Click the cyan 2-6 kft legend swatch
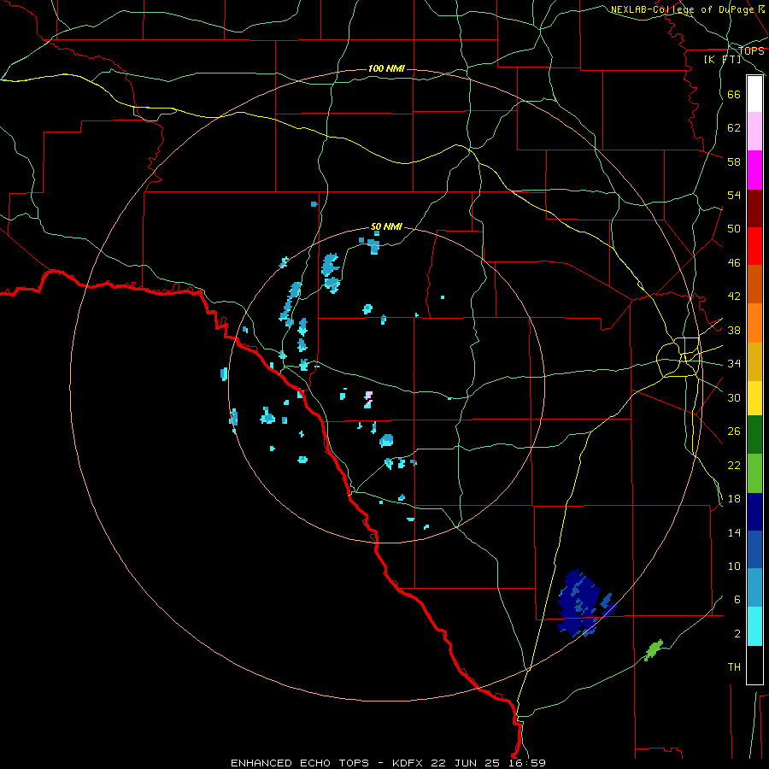 point(754,626)
